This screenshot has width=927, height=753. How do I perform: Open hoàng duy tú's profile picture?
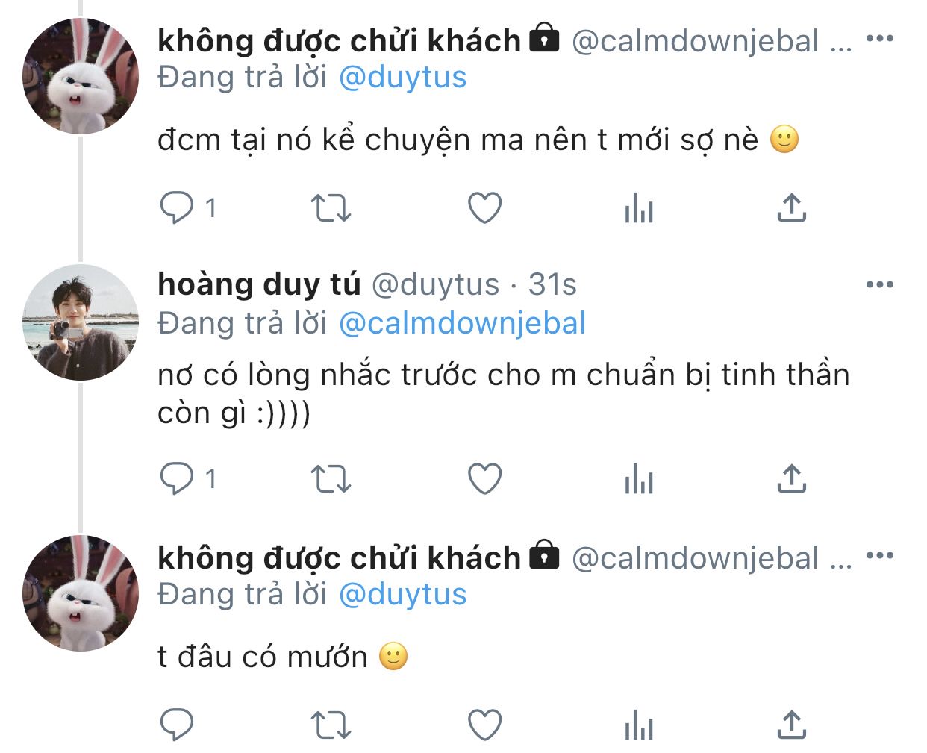coord(81,322)
